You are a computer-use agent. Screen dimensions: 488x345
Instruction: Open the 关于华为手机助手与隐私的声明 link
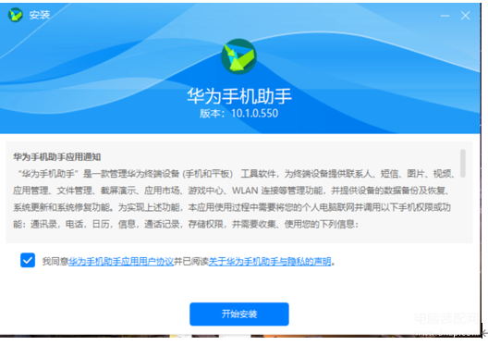(x=270, y=262)
